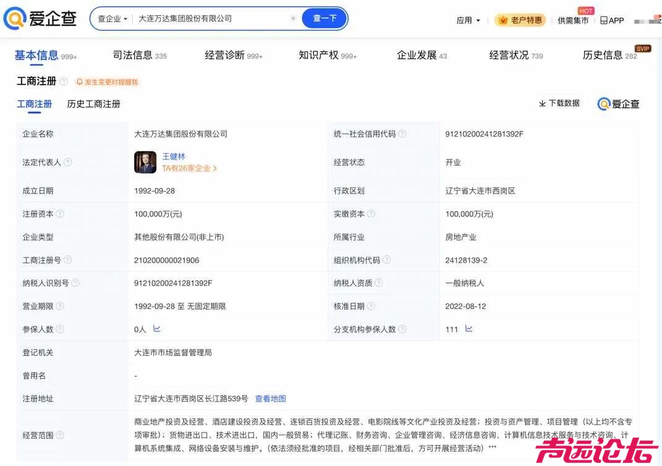Screen dimensions: 662x466
Task: Click help icon next to 参保人数
Action: point(60,329)
